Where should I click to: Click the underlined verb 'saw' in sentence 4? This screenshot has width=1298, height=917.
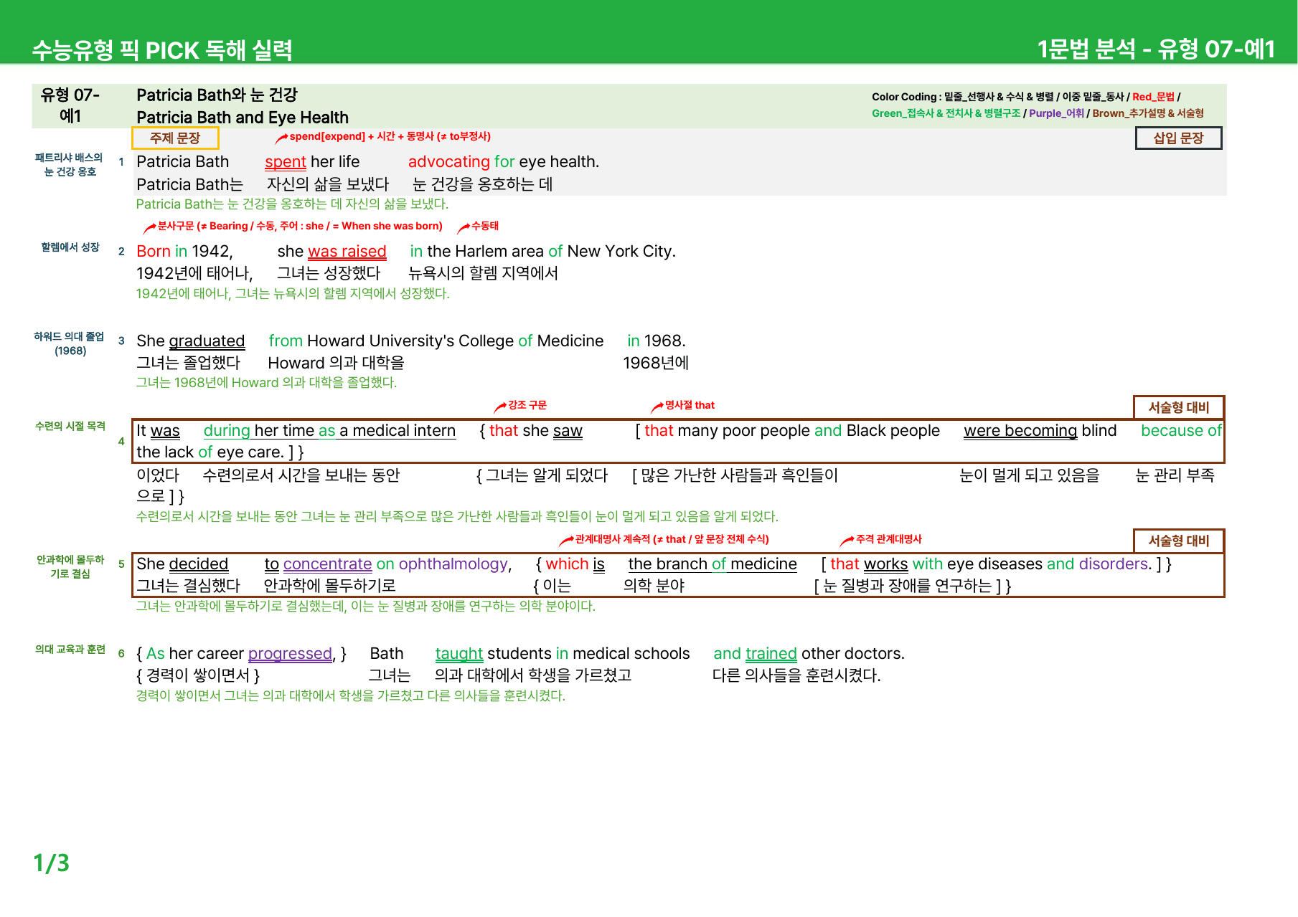click(568, 431)
